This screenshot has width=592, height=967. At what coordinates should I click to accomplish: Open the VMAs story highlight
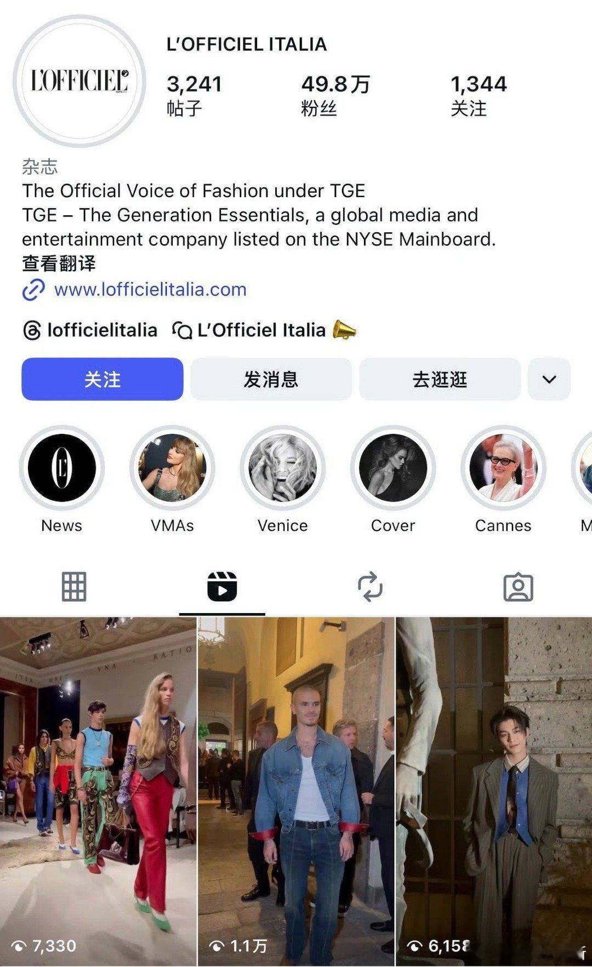coord(172,468)
